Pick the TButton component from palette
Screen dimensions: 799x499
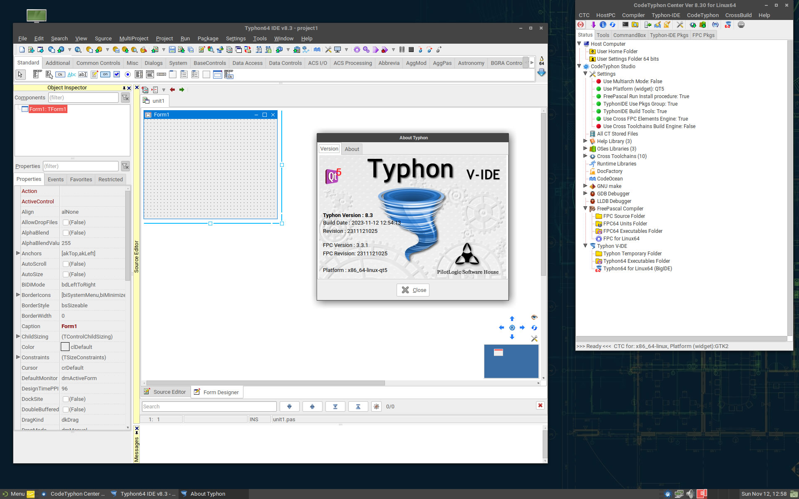pyautogui.click(x=60, y=74)
